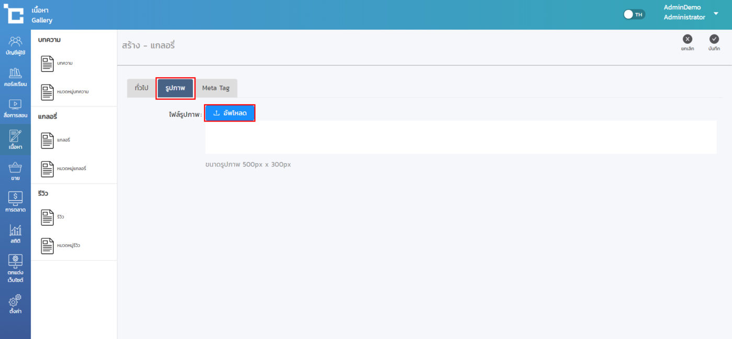Click the ยกเลิก (cancel) button
Image resolution: width=732 pixels, height=339 pixels.
click(688, 42)
